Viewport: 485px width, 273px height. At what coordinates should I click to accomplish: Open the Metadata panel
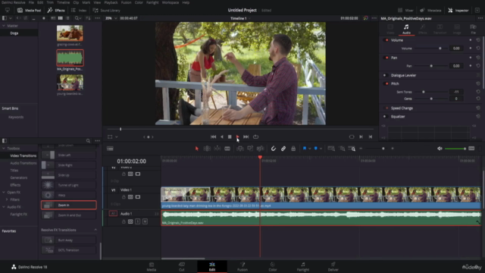(430, 10)
